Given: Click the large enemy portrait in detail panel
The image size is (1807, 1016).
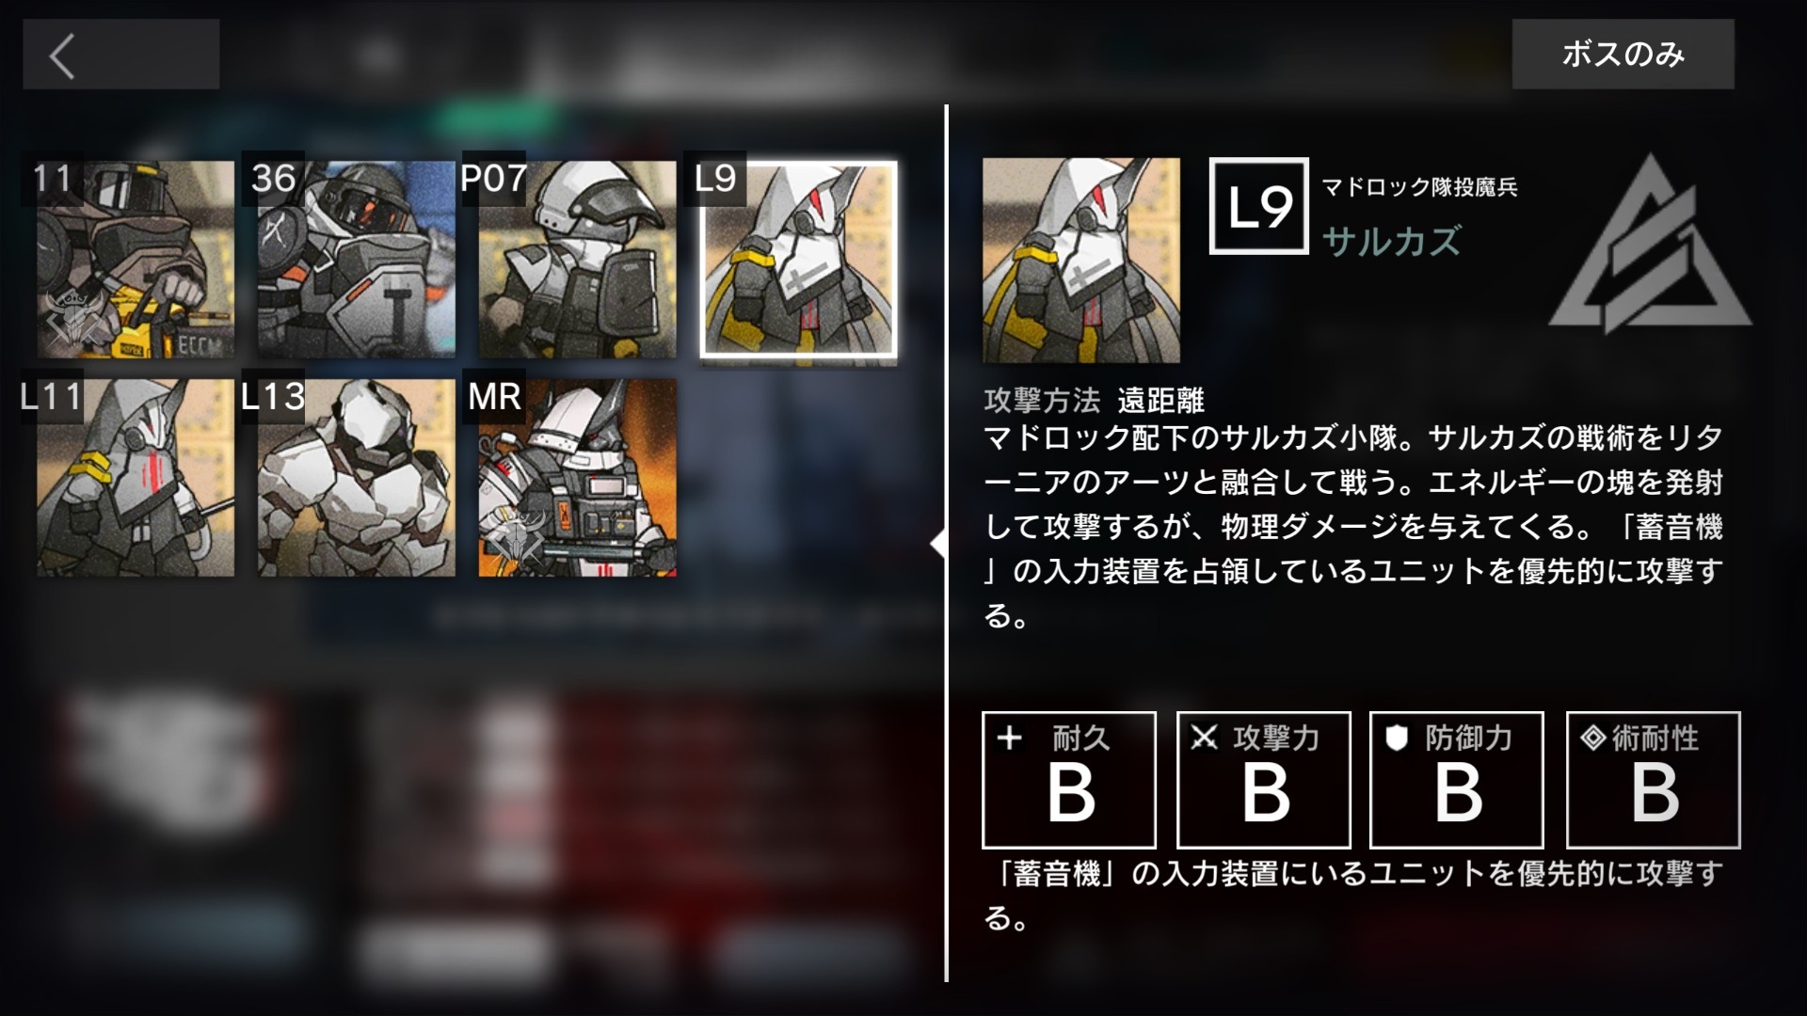Looking at the screenshot, I should tap(1080, 261).
